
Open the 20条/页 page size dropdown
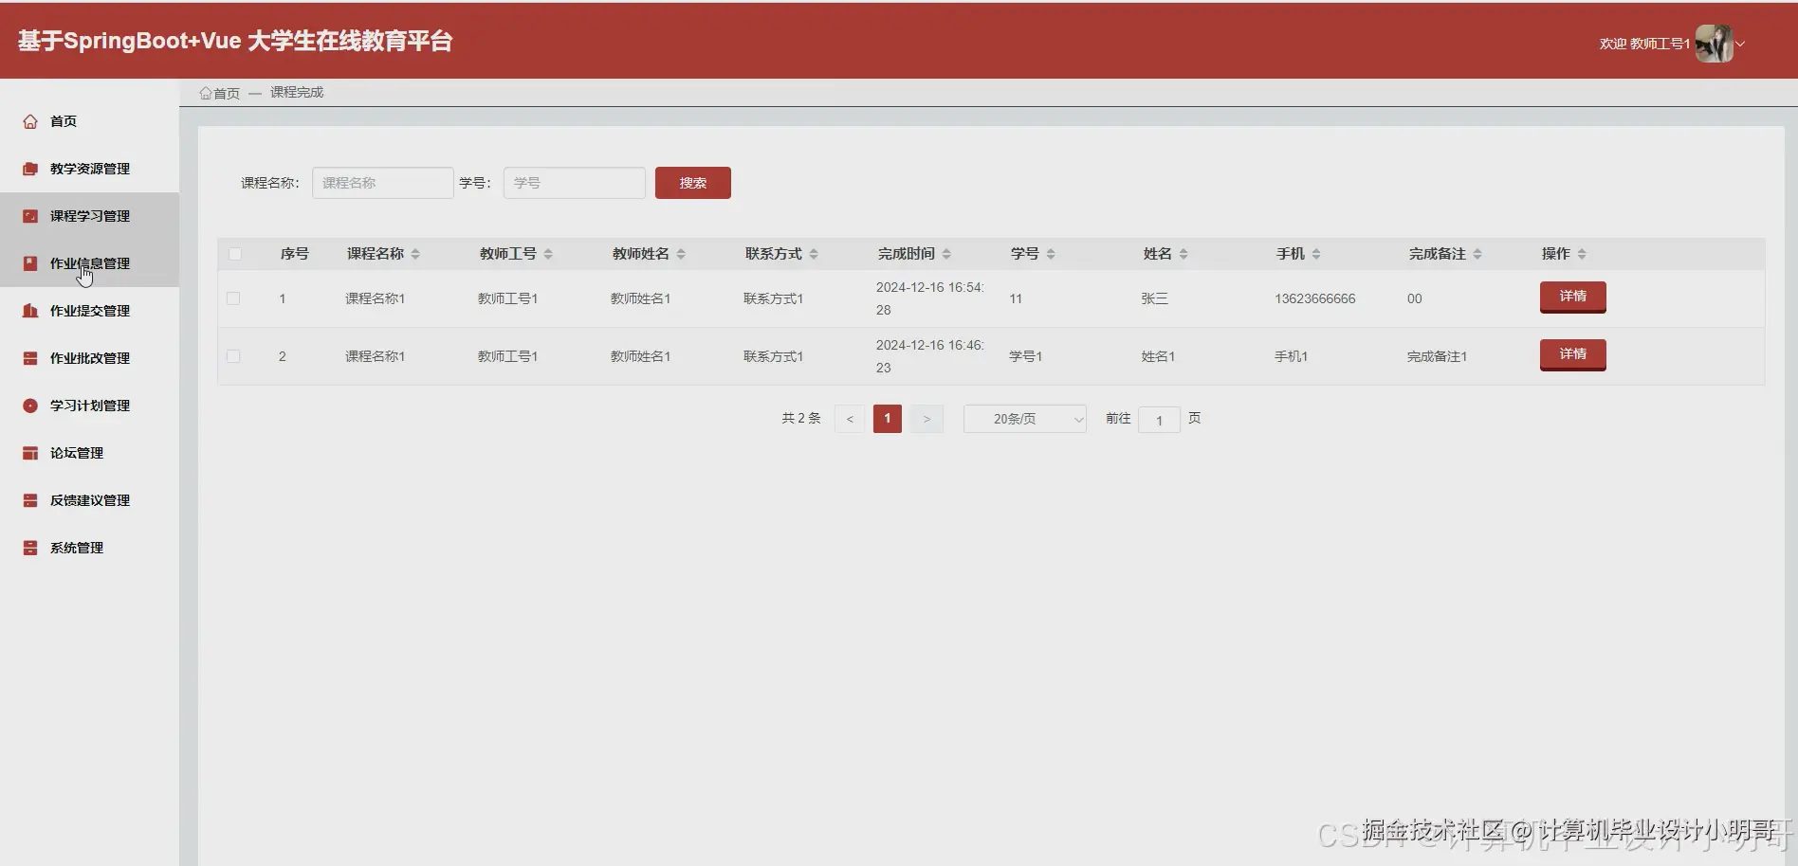(x=1024, y=419)
